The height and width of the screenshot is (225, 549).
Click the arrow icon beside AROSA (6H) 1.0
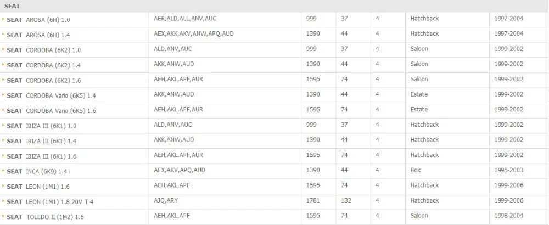click(3, 19)
